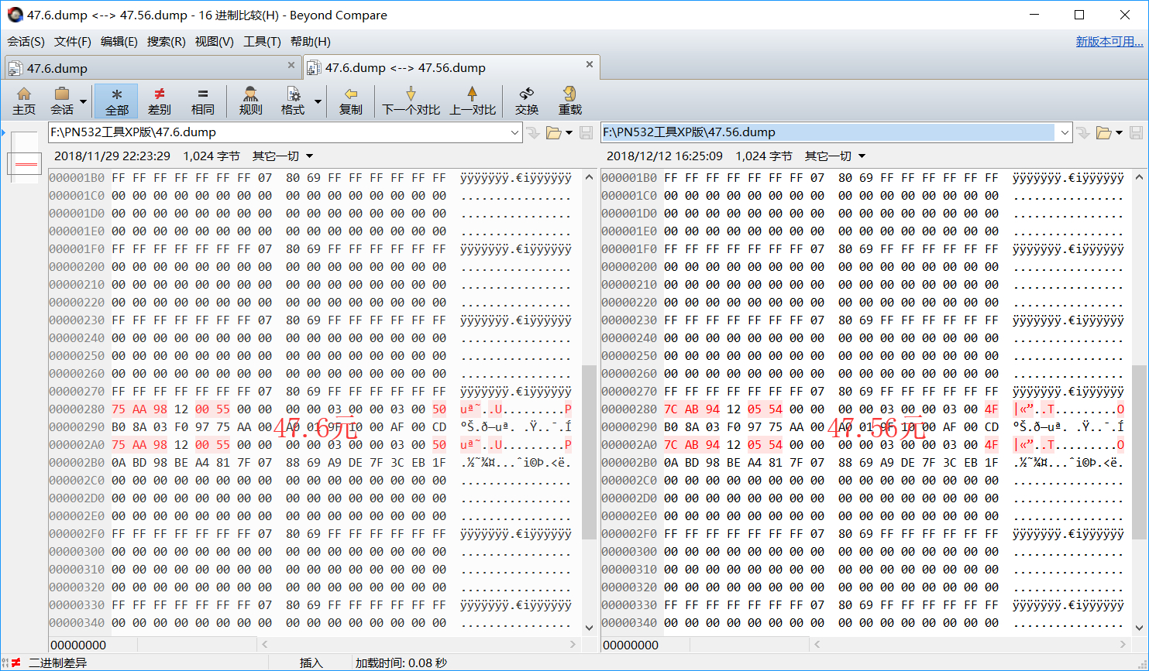Image resolution: width=1149 pixels, height=671 pixels.
Task: Click the right pane vertical scrollbar up arrow
Action: [1140, 176]
